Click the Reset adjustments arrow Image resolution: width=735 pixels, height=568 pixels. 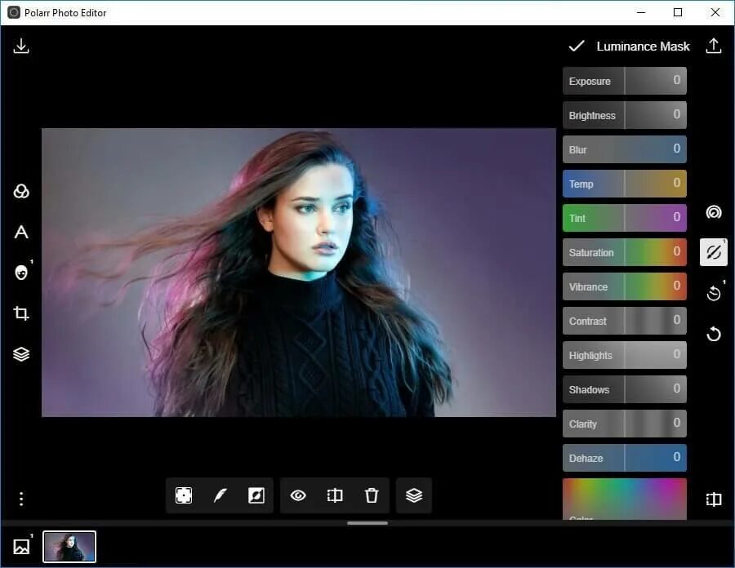point(713,334)
